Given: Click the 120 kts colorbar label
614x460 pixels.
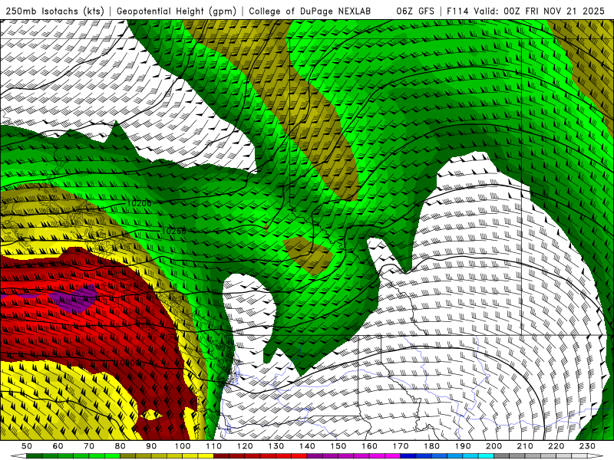Looking at the screenshot, I should [x=245, y=446].
